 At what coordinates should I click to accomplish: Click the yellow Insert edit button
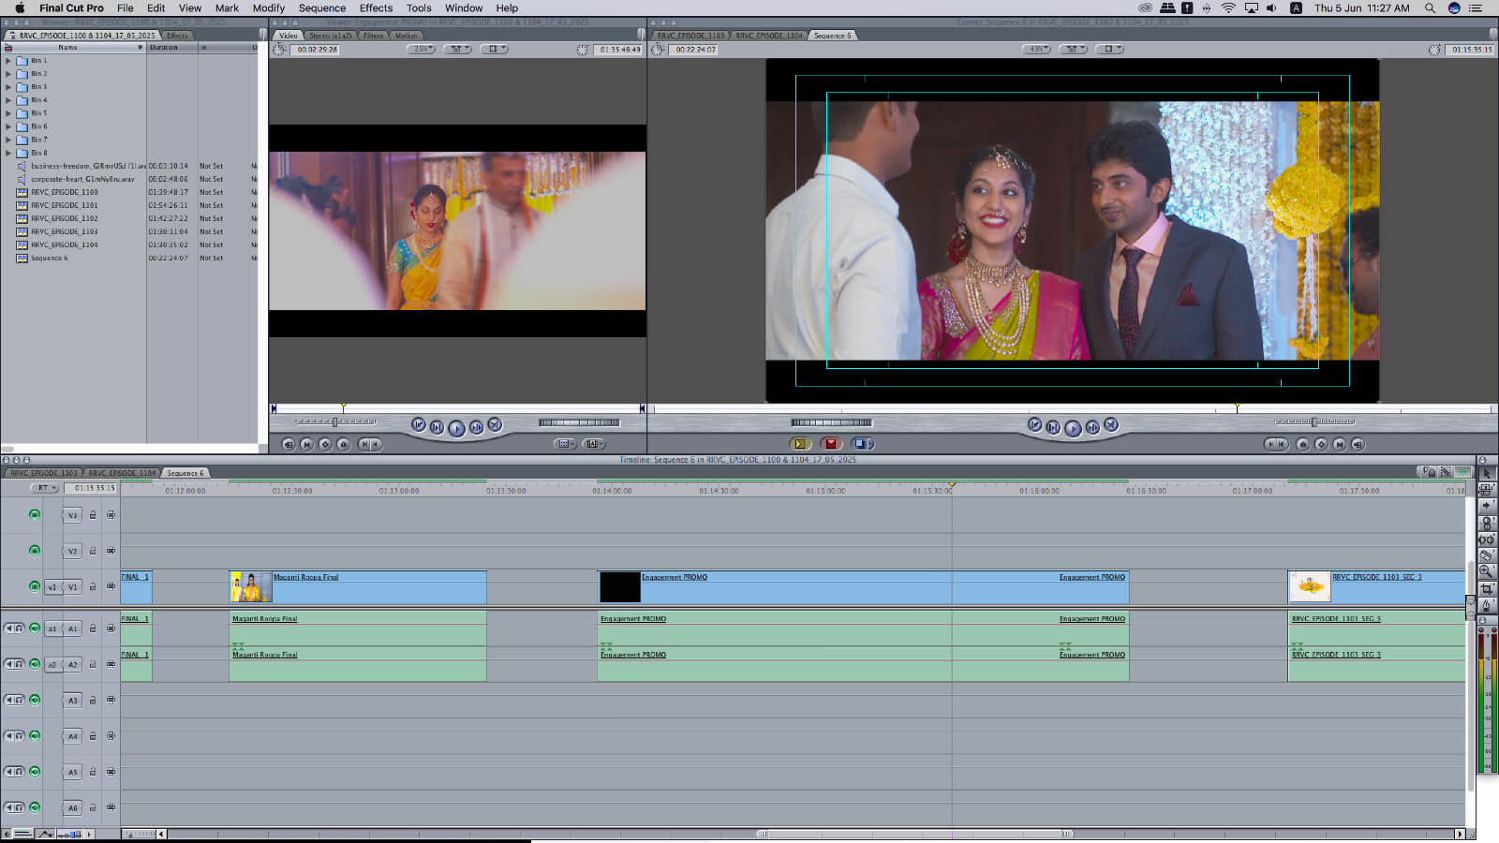click(x=799, y=444)
